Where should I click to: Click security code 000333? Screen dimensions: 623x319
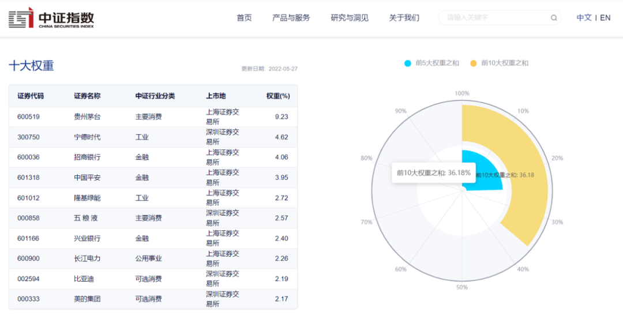[x=29, y=299]
